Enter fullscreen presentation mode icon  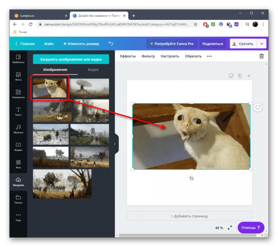pyautogui.click(x=230, y=227)
